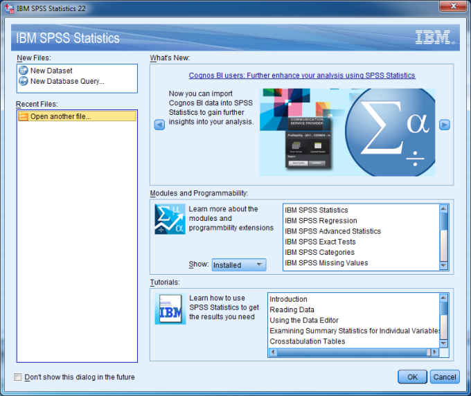Click tutorials list vertical scrollbar thumb
Viewport: 471px width, 396px height.
[x=444, y=308]
